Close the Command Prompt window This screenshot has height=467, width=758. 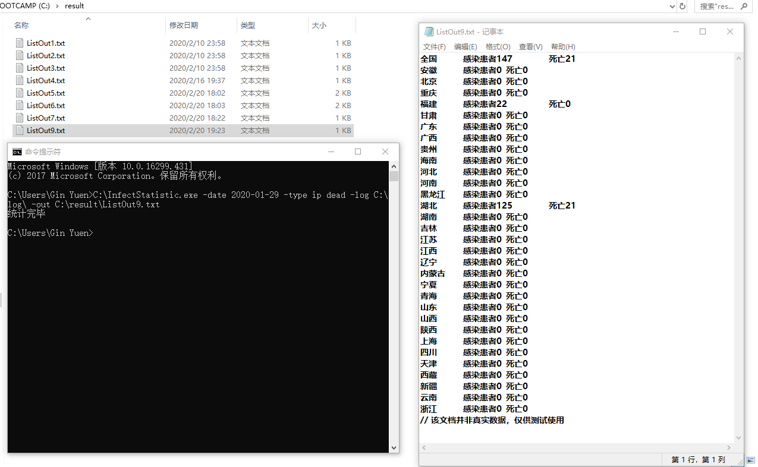(x=385, y=152)
